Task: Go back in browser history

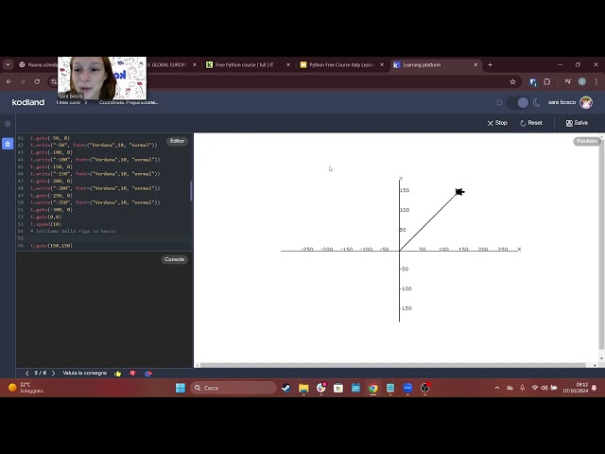Action: pos(9,82)
